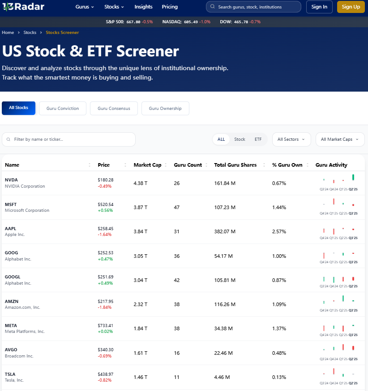
Task: Click the NASDAQ ticker value
Action: (191, 22)
